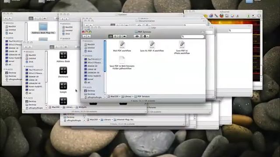This screenshot has width=280, height=157.
Task: Go forward in the Widgets window
Action: (30, 47)
